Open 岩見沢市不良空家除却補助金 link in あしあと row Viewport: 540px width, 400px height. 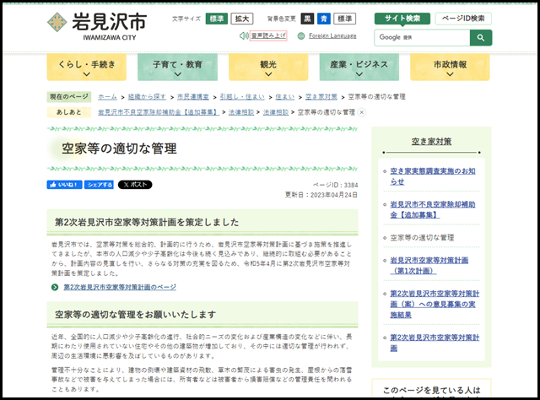point(159,112)
